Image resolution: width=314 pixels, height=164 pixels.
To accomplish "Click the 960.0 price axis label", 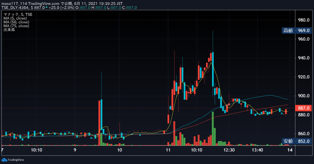I will pos(304,39).
